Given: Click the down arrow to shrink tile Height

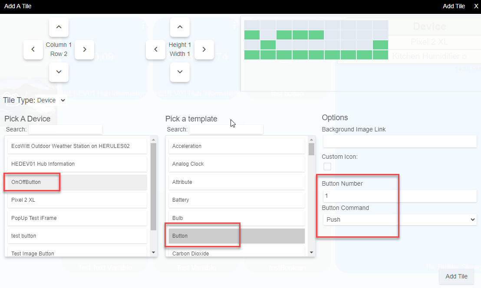Looking at the screenshot, I should click(180, 72).
